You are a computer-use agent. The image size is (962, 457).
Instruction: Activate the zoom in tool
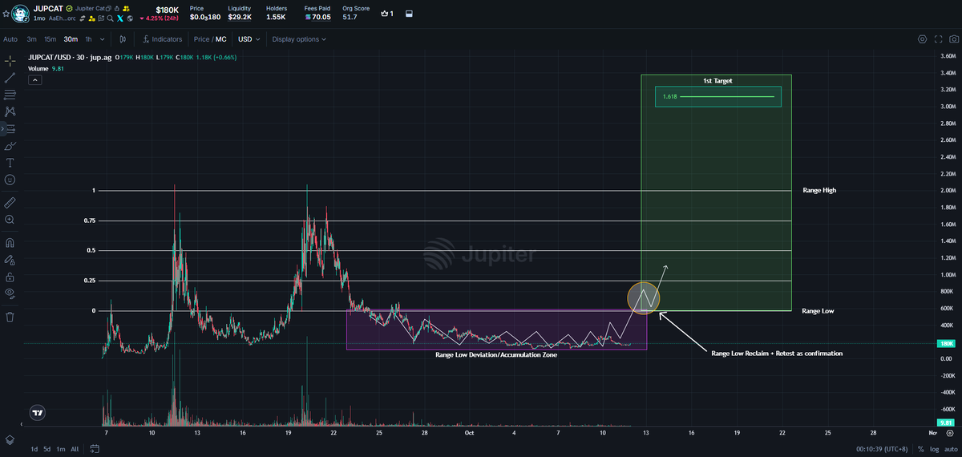click(10, 219)
